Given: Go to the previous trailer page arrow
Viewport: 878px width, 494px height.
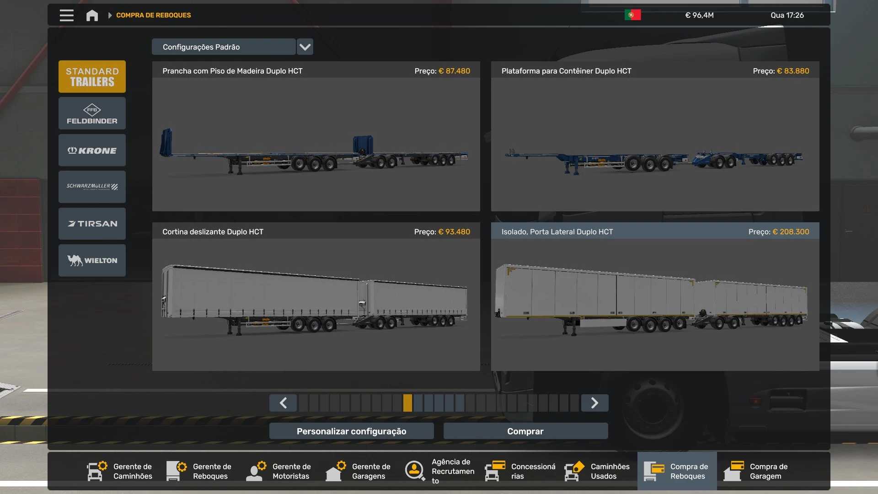Looking at the screenshot, I should click(283, 403).
